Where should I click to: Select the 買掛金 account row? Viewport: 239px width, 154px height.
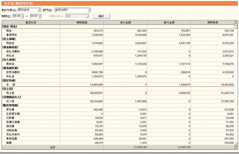point(118,64)
